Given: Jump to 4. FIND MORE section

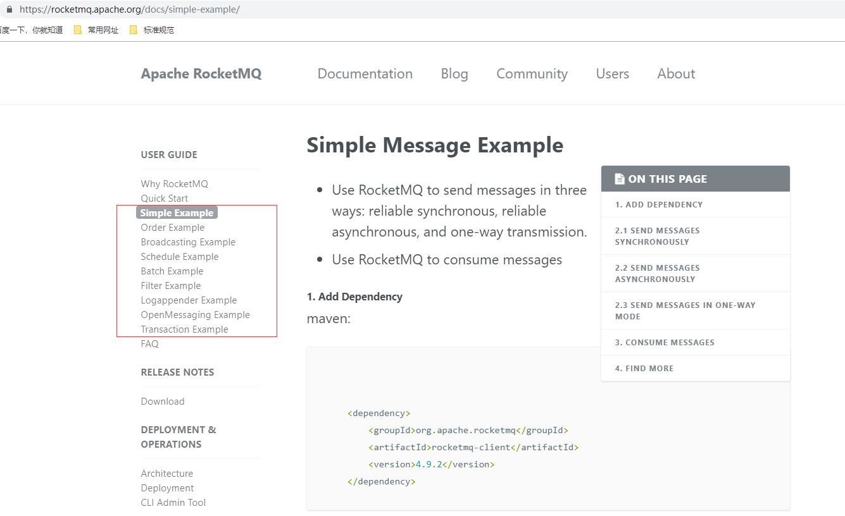Looking at the screenshot, I should [x=696, y=369].
